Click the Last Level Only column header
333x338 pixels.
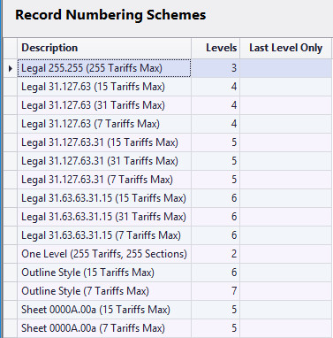click(286, 48)
